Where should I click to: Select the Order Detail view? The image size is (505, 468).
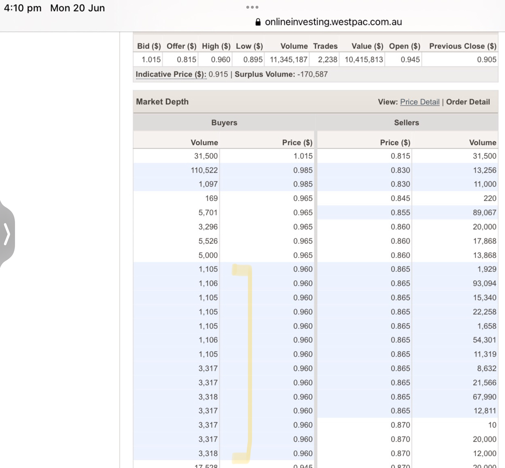point(468,102)
